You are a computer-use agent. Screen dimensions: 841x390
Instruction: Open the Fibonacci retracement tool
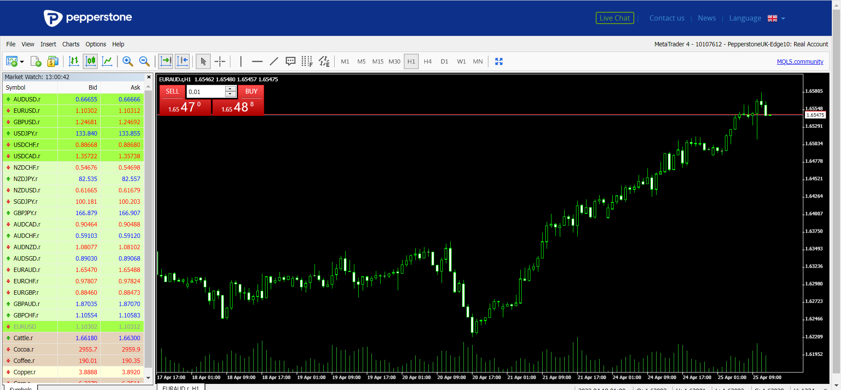pyautogui.click(x=307, y=62)
